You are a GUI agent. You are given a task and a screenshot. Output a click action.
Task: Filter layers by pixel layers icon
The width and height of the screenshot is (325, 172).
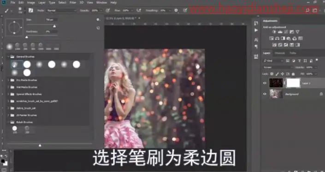(288, 61)
